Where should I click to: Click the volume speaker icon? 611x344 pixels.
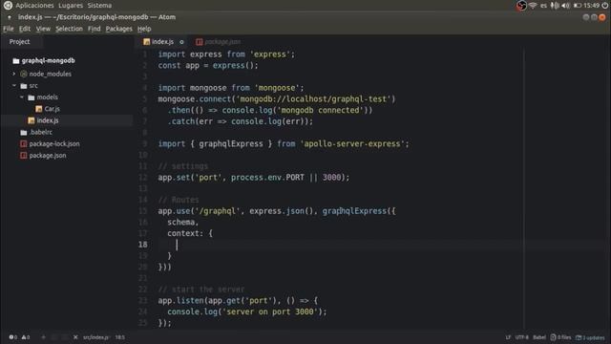coord(566,6)
